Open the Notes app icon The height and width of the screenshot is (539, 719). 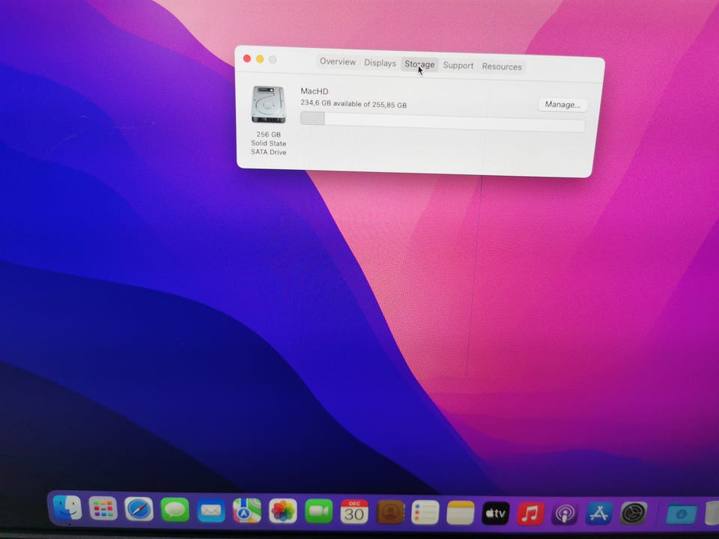[x=460, y=513]
